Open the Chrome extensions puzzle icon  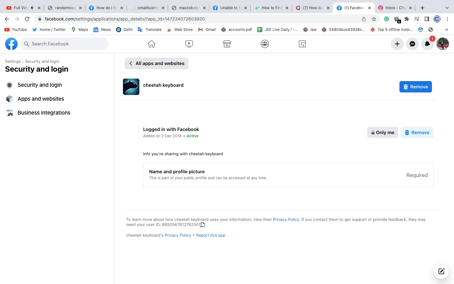[x=407, y=19]
